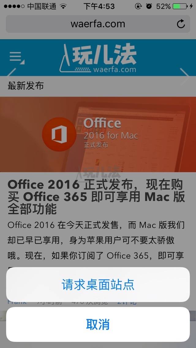Select 请求桌面站点 in action sheet
196x348 pixels.
tap(98, 285)
